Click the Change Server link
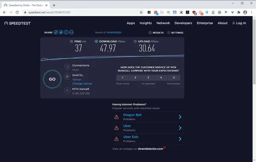Screen dimensions: 256x162 [x=82, y=84]
